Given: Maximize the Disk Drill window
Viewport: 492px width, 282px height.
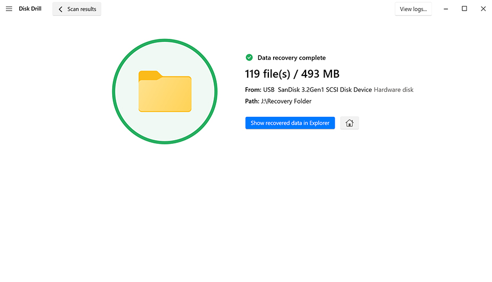Looking at the screenshot, I should 464,9.
